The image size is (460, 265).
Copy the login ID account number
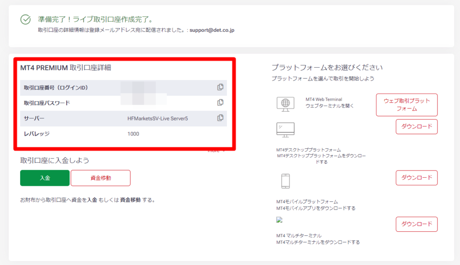(x=220, y=87)
